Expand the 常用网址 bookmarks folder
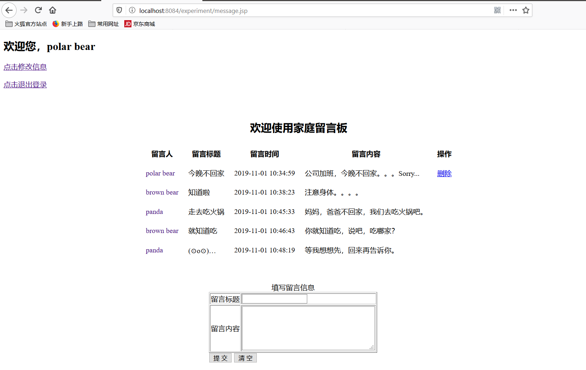586x370 pixels. 103,24
